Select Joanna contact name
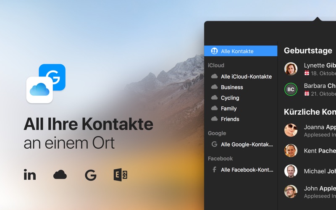Viewport: 336px width, 210px height. [x=320, y=127]
